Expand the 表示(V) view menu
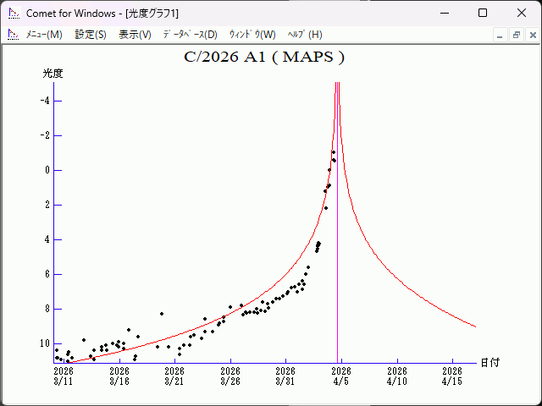The height and width of the screenshot is (406, 542). (135, 35)
